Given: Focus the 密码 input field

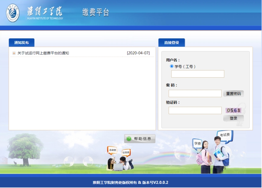Looking at the screenshot, I should click(x=195, y=93).
